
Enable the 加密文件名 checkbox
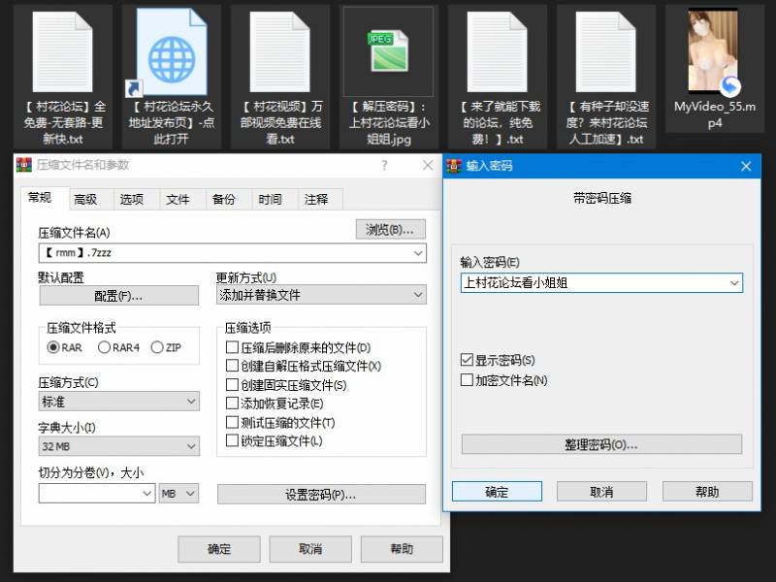pyautogui.click(x=467, y=379)
